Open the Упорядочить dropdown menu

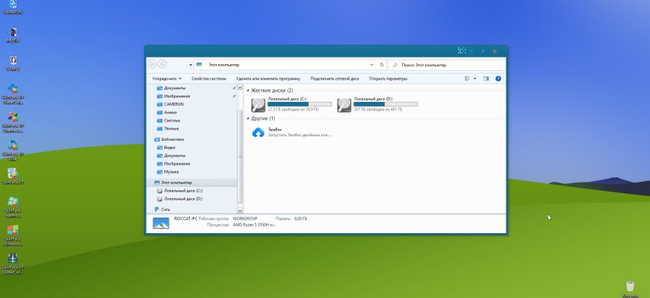tap(166, 78)
